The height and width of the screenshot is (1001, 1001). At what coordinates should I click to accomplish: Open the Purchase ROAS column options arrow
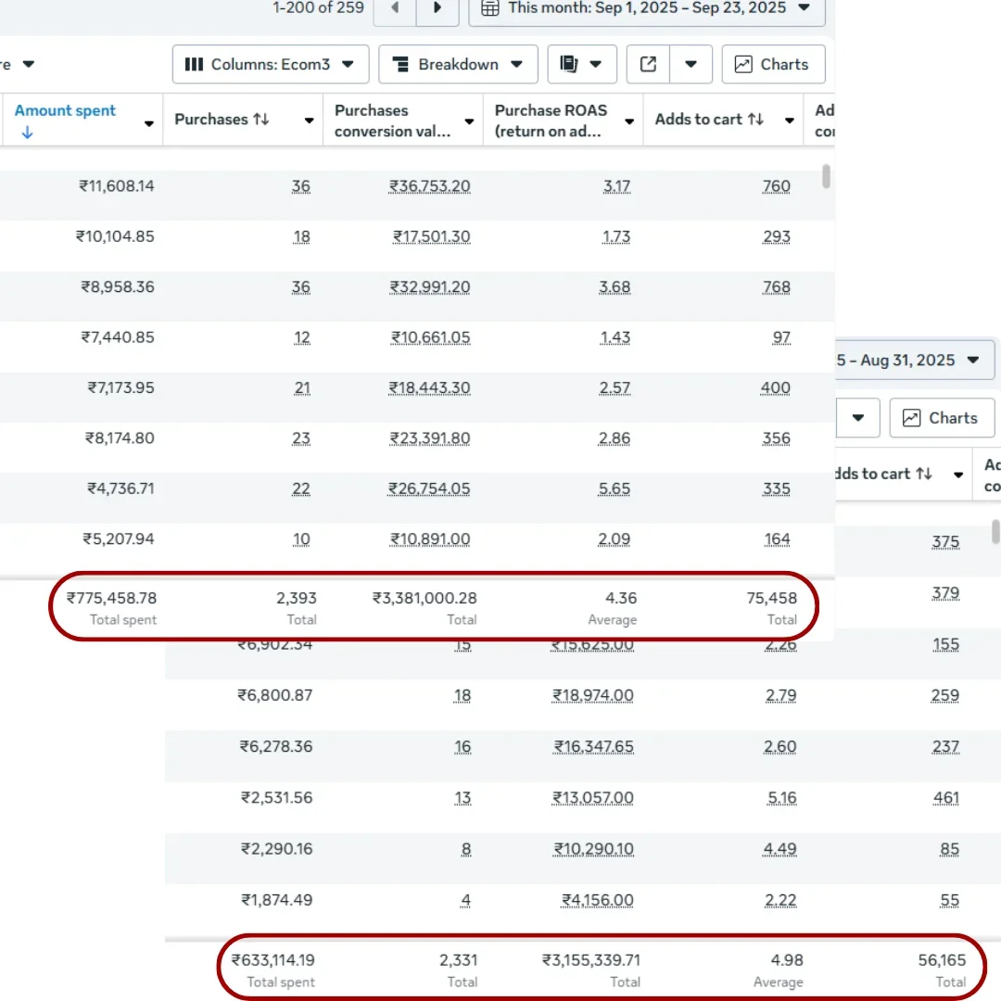point(630,121)
